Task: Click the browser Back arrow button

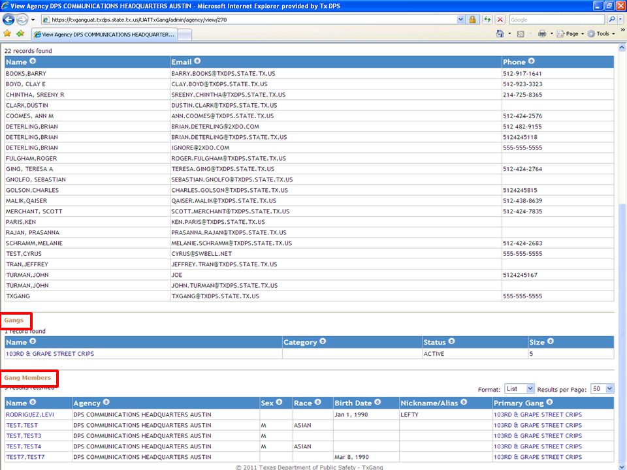Action: coord(8,20)
